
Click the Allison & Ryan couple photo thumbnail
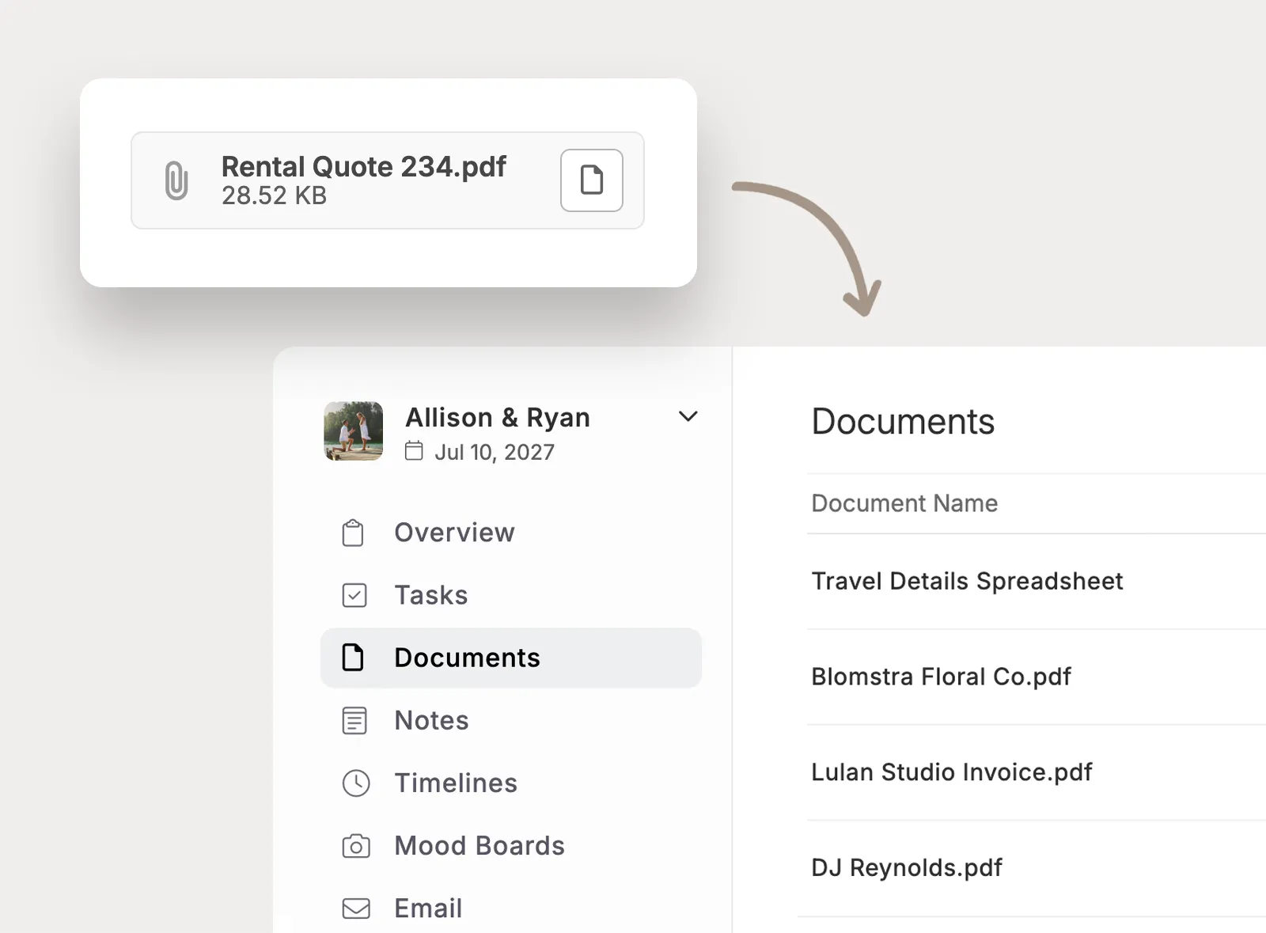click(x=354, y=431)
